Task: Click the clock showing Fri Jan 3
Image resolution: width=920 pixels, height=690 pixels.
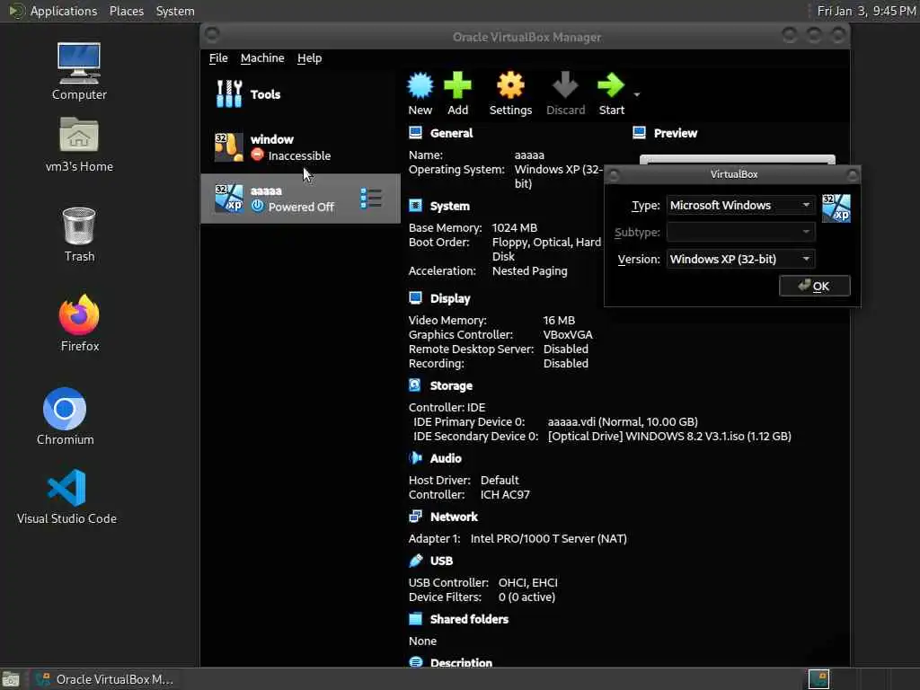Action: pyautogui.click(x=867, y=11)
